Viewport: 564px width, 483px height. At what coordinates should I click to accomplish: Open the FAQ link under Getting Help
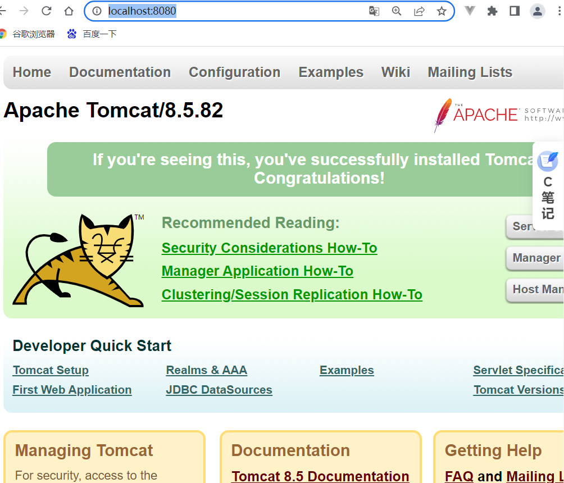[459, 476]
